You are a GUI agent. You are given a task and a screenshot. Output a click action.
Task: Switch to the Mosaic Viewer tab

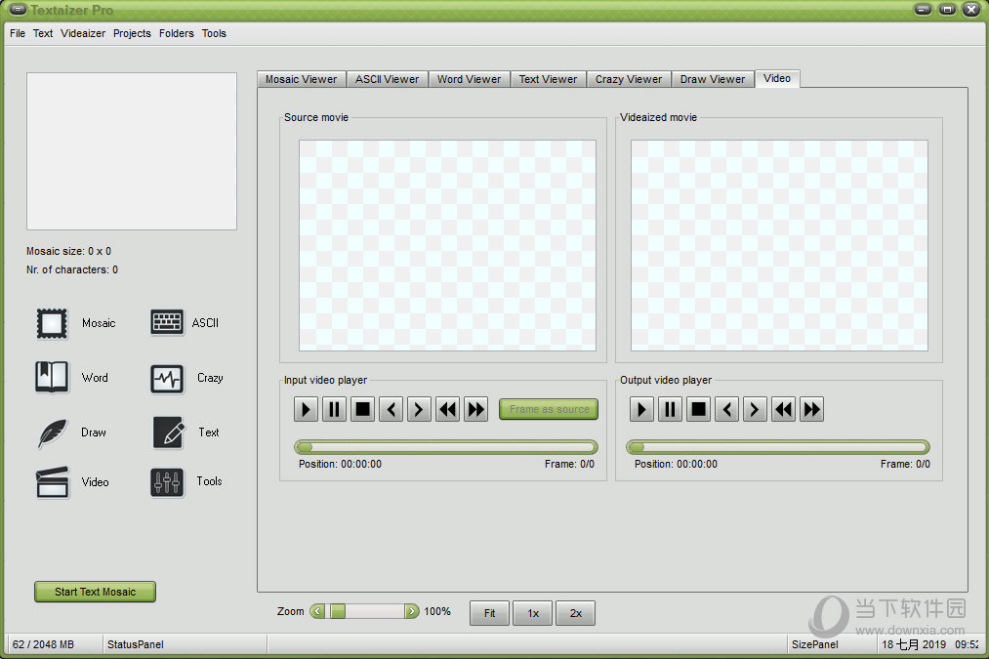(x=302, y=79)
